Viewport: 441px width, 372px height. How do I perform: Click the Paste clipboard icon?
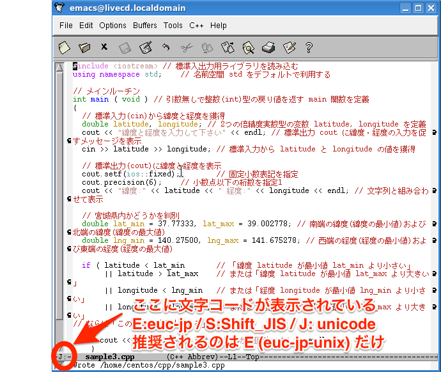[x=228, y=47]
